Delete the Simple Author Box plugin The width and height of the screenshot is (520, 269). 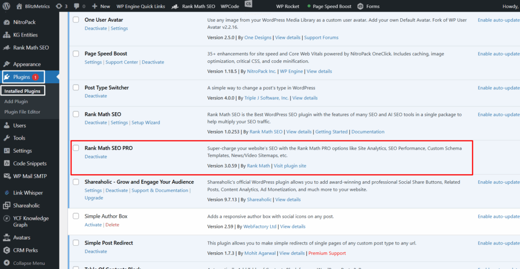coord(112,225)
